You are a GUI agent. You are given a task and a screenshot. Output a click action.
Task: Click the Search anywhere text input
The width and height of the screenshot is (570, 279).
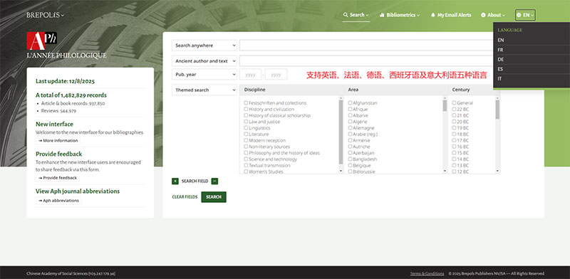366,46
